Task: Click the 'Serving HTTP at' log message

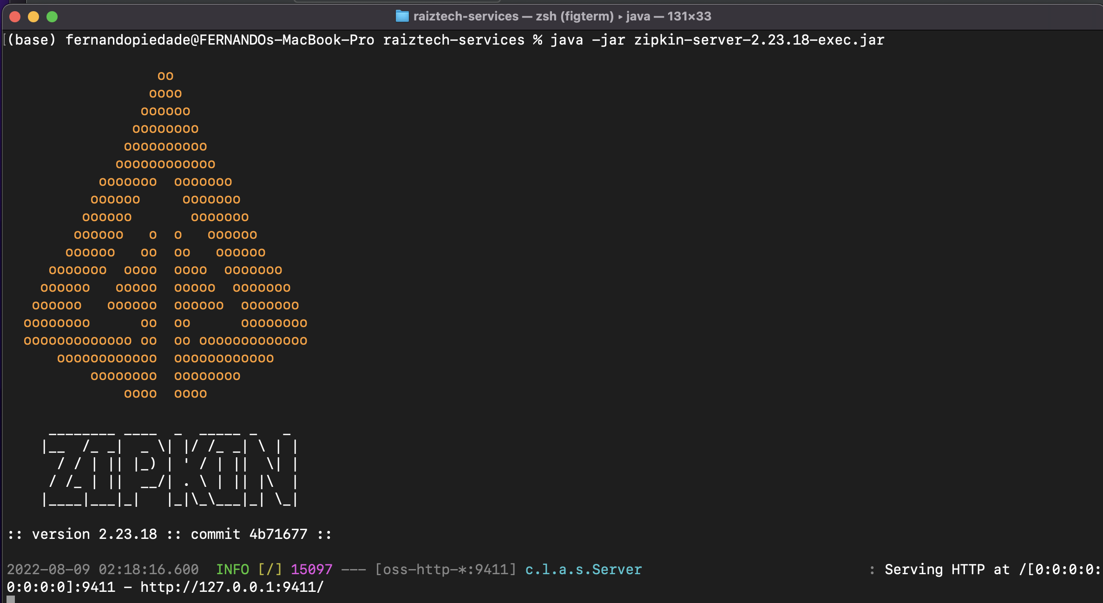Action: (947, 570)
